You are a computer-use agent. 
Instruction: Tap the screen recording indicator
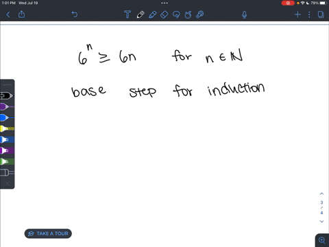click(x=288, y=3)
